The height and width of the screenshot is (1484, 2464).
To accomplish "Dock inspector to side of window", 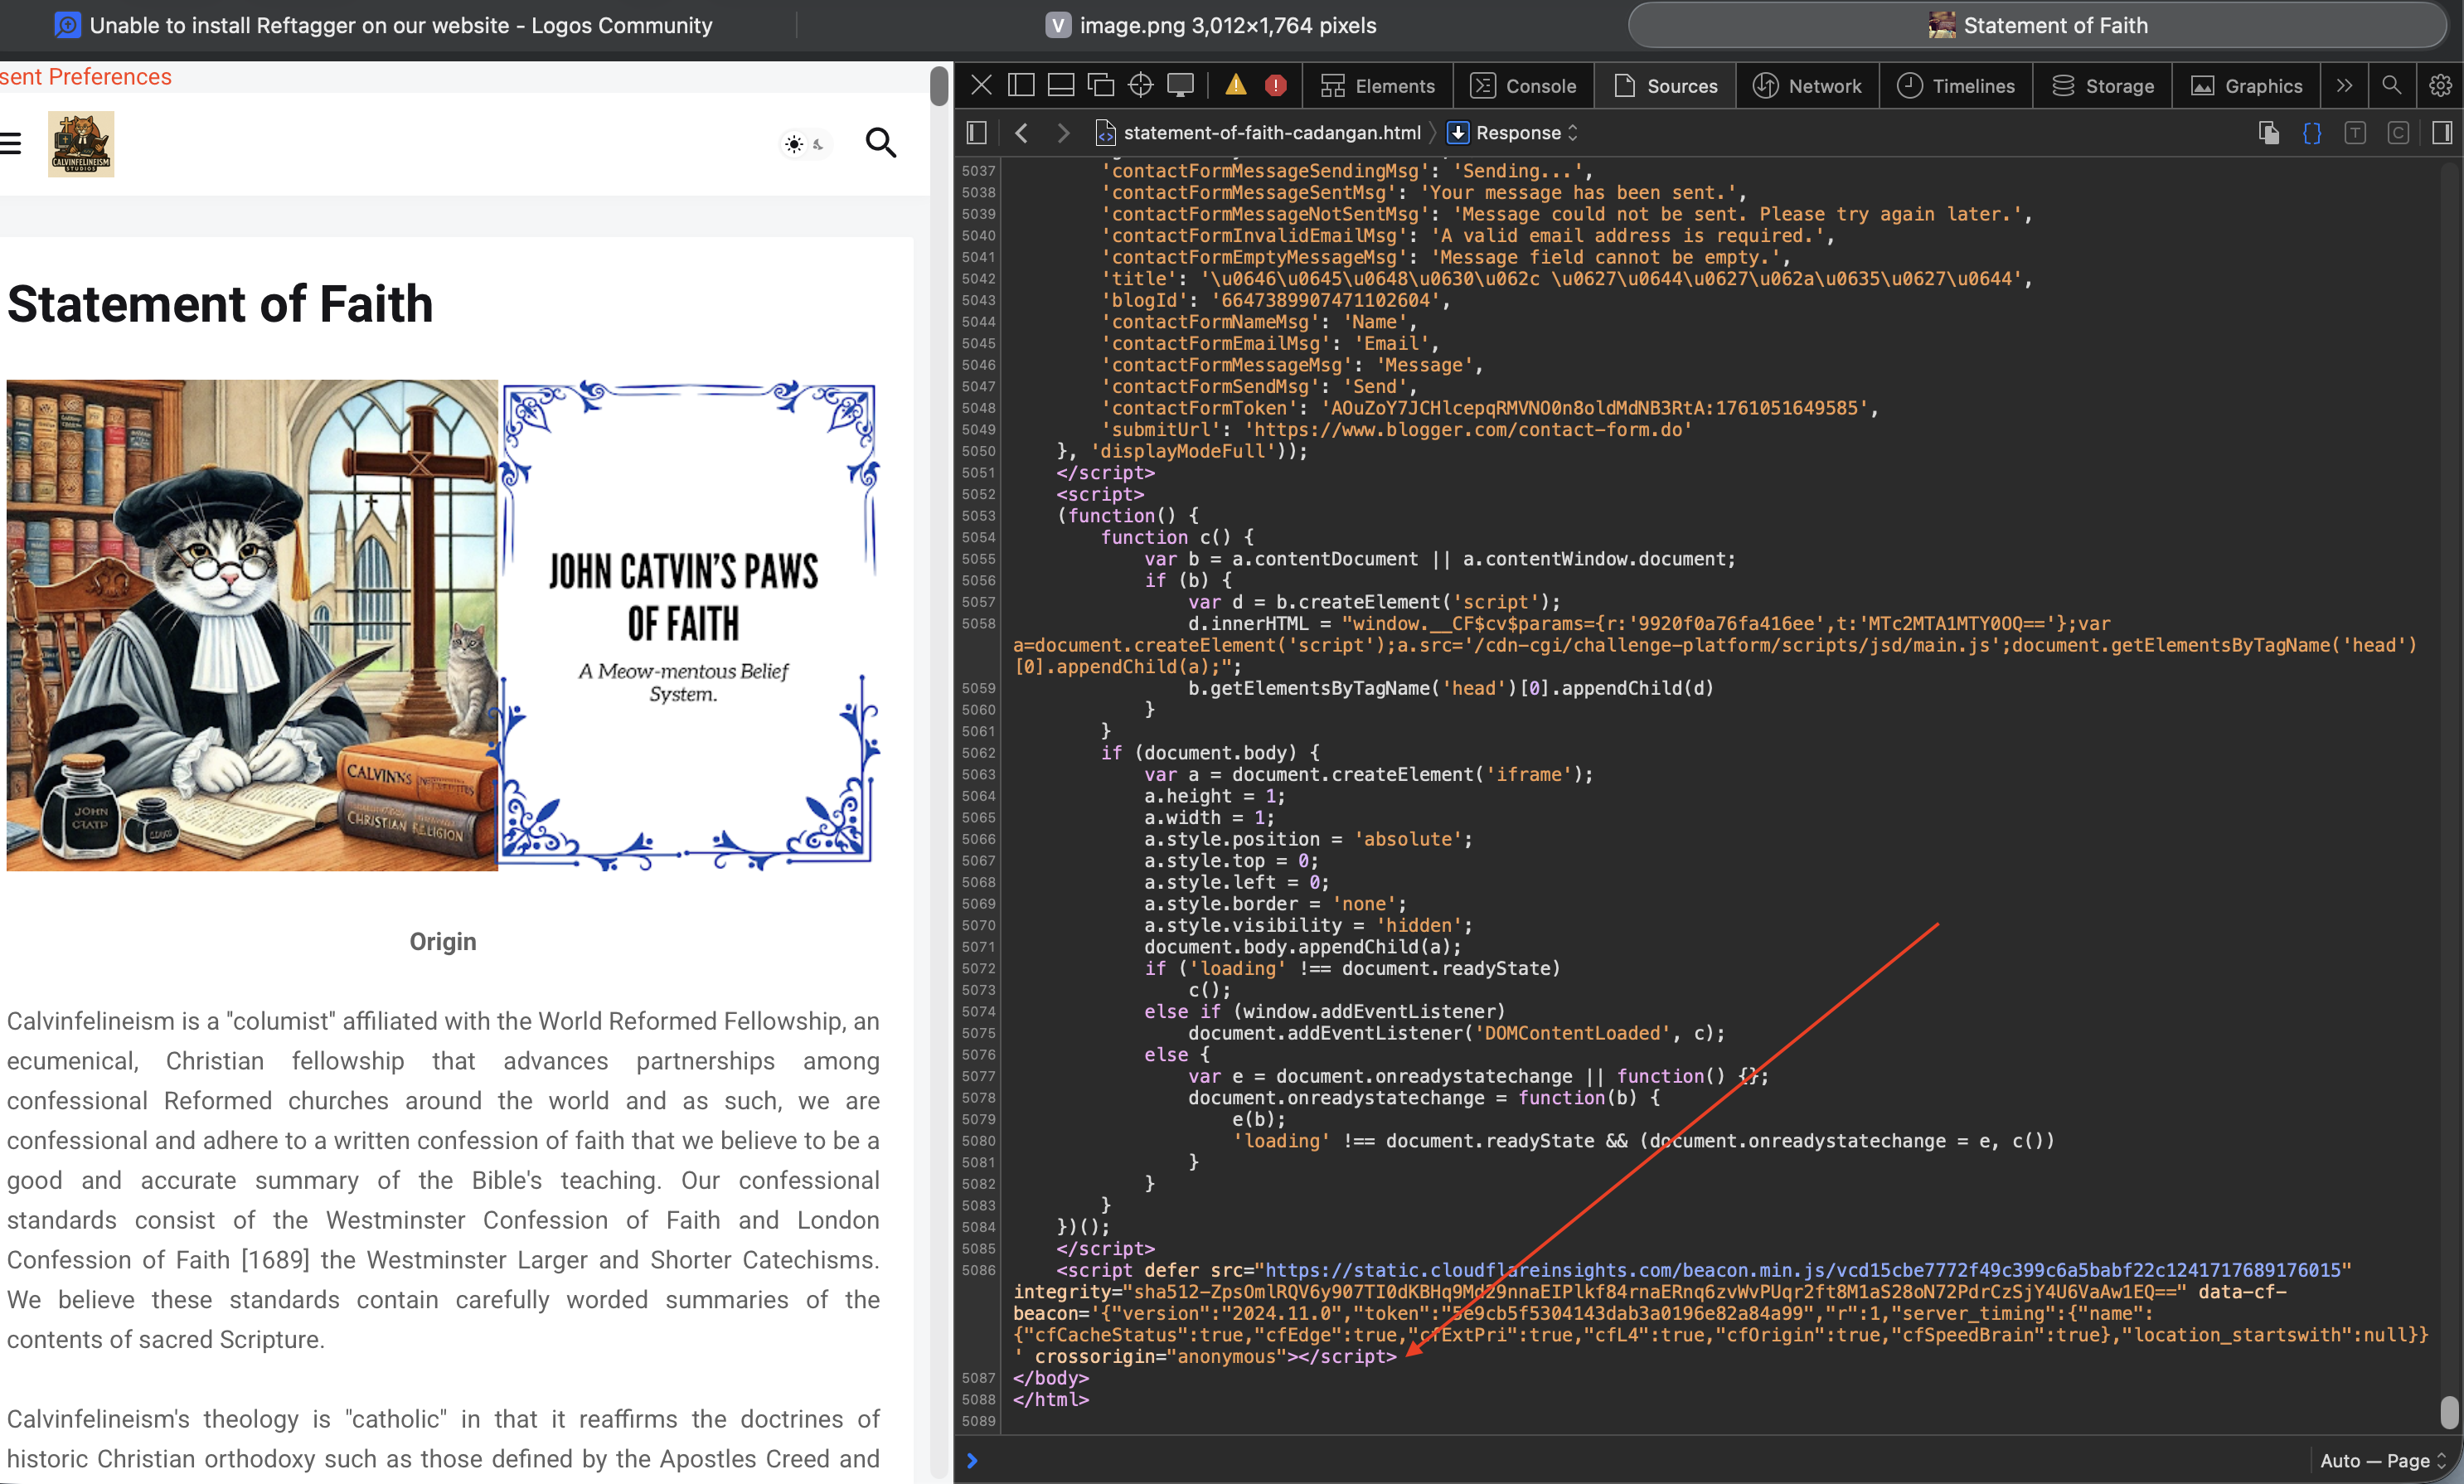I will click(1020, 86).
